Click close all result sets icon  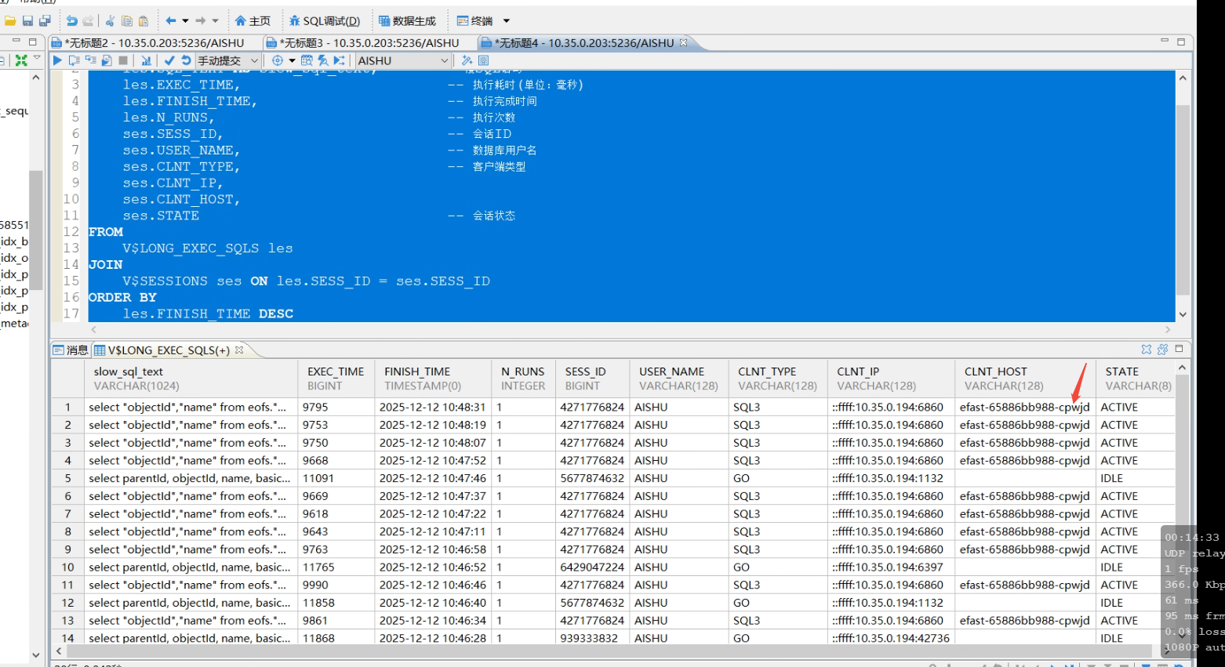pos(1163,350)
